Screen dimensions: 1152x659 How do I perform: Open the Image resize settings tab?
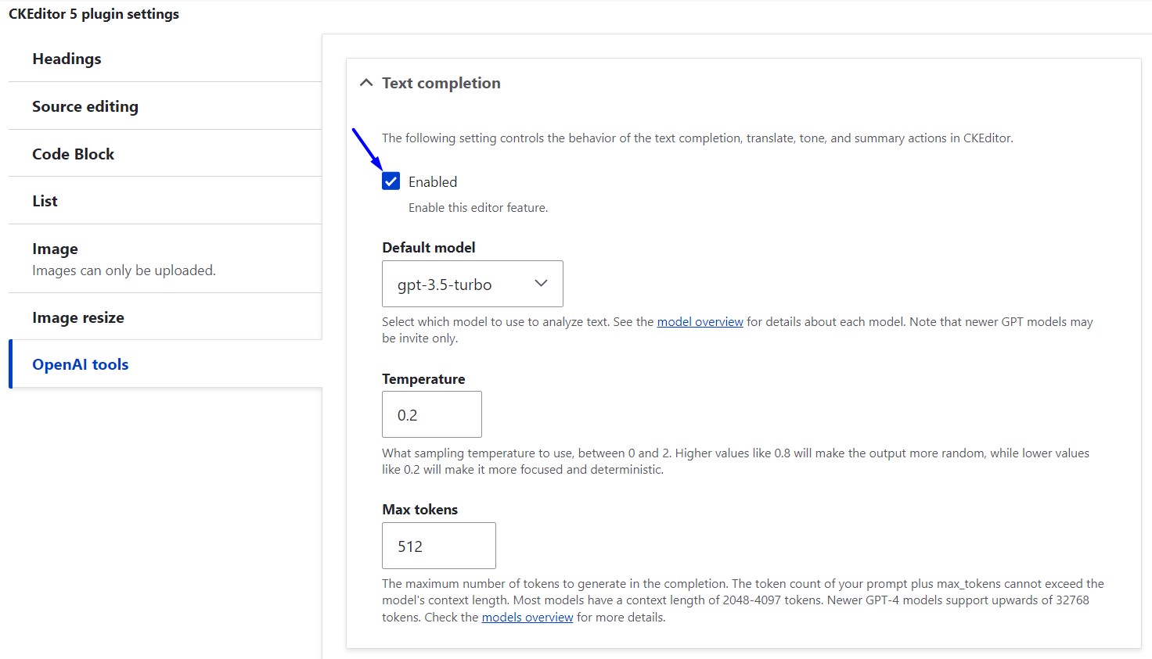(165, 317)
